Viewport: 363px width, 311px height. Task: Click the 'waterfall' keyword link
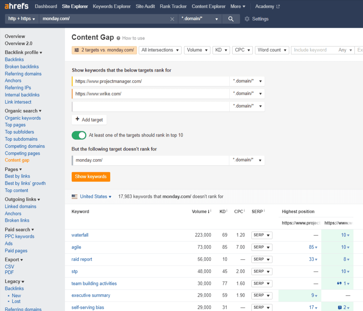coord(80,235)
